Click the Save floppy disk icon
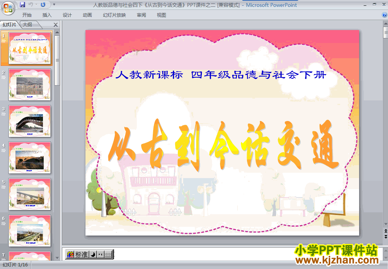The width and height of the screenshot is (388, 269). [22, 5]
